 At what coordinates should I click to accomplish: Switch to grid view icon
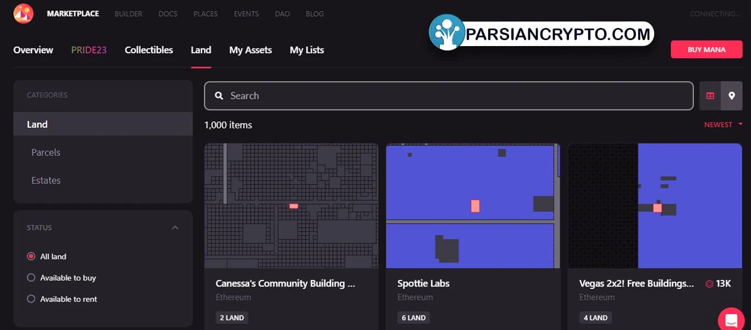710,96
